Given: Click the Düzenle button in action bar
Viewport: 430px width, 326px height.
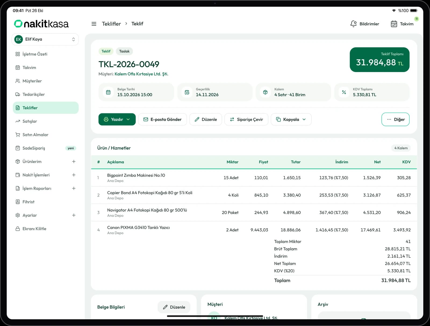Looking at the screenshot, I should [x=206, y=119].
